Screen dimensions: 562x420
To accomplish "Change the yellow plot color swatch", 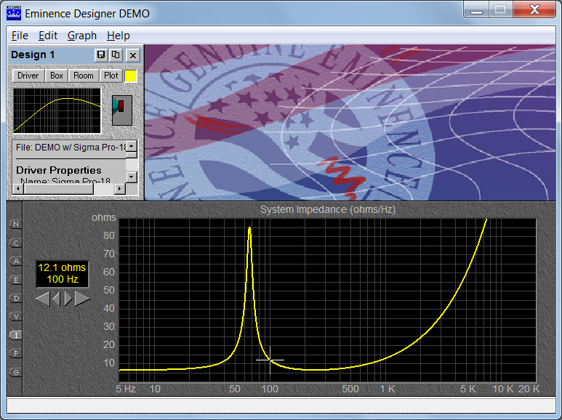I will point(130,76).
